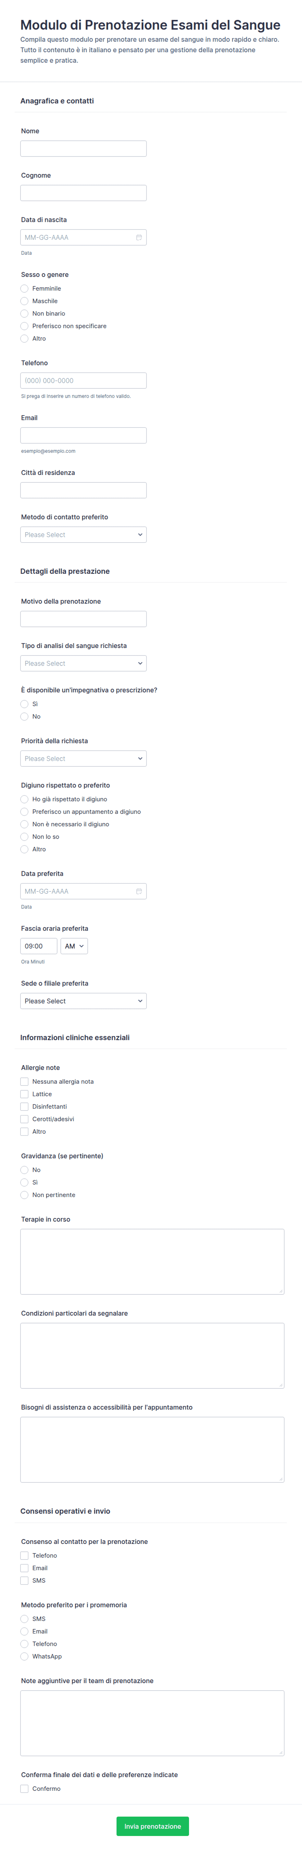Tick the Confermo checkbox
This screenshot has width=302, height=1852.
click(24, 1789)
